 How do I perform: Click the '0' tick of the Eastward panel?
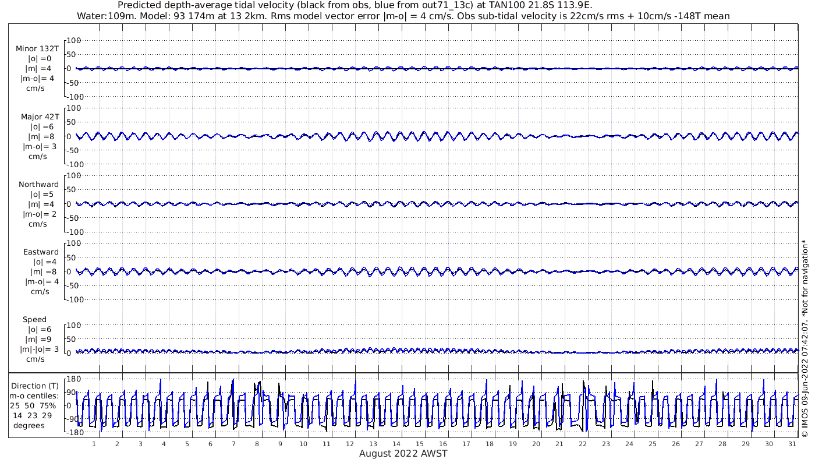point(69,271)
